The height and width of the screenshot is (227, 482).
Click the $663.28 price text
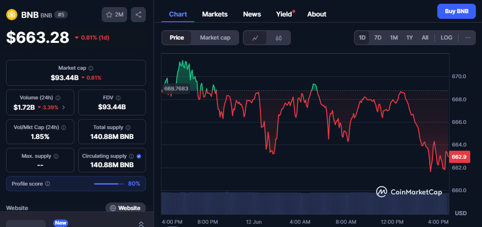tap(38, 38)
